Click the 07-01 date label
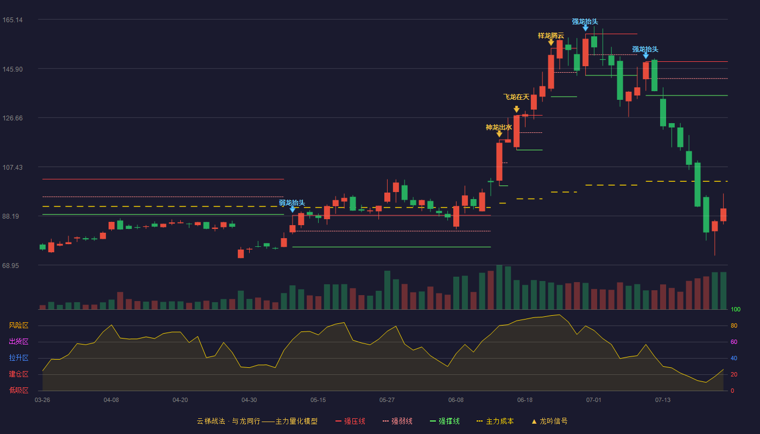 594,400
